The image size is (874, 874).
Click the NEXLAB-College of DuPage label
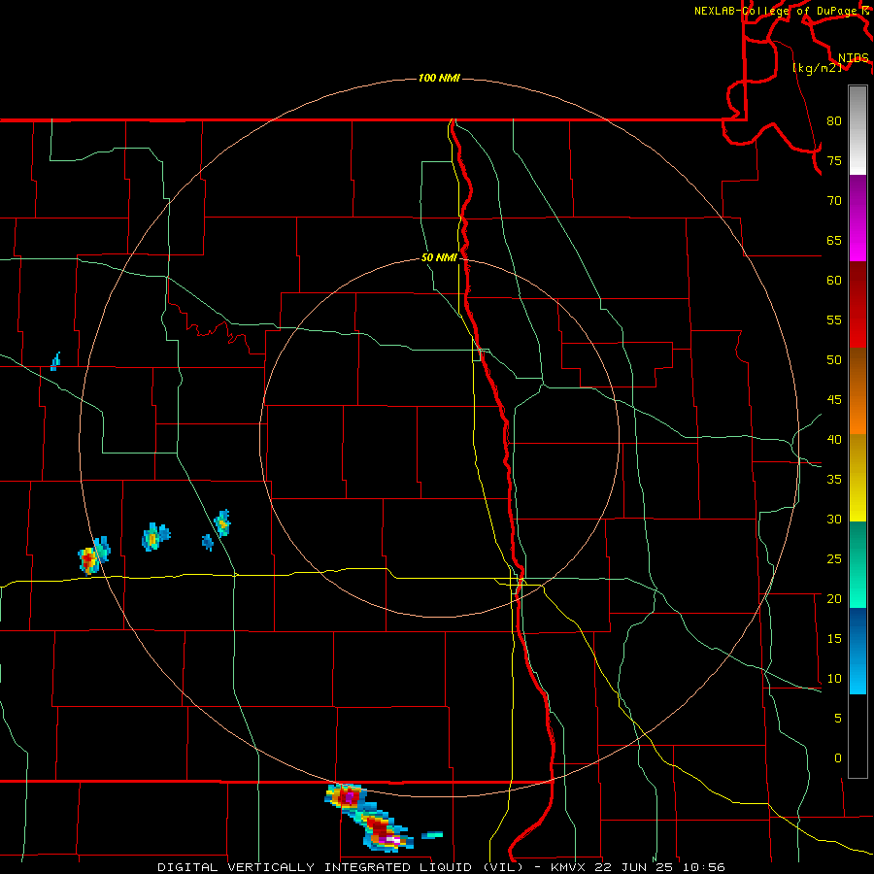click(775, 11)
